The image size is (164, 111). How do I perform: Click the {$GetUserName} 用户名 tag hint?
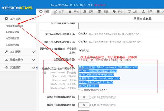tap(64, 80)
